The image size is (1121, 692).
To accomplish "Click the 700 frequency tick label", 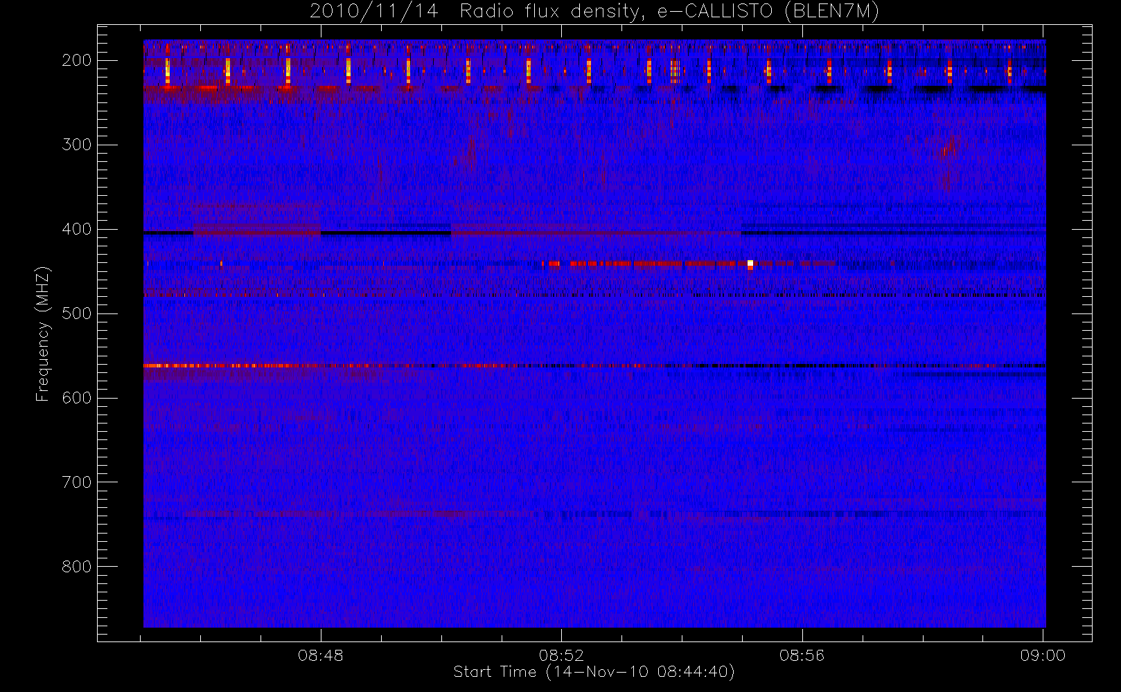I will tap(76, 482).
